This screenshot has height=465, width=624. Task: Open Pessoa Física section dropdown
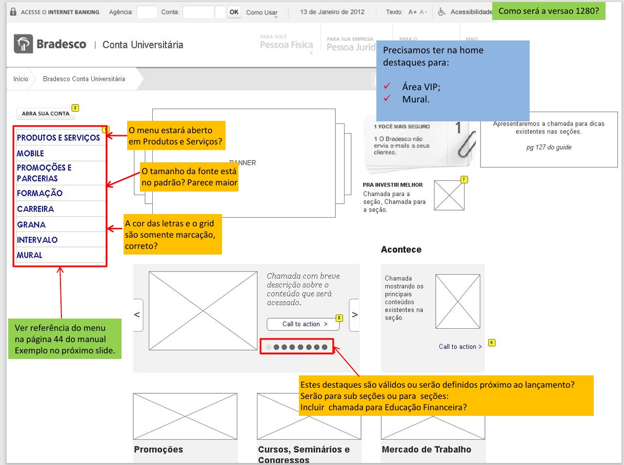click(286, 44)
